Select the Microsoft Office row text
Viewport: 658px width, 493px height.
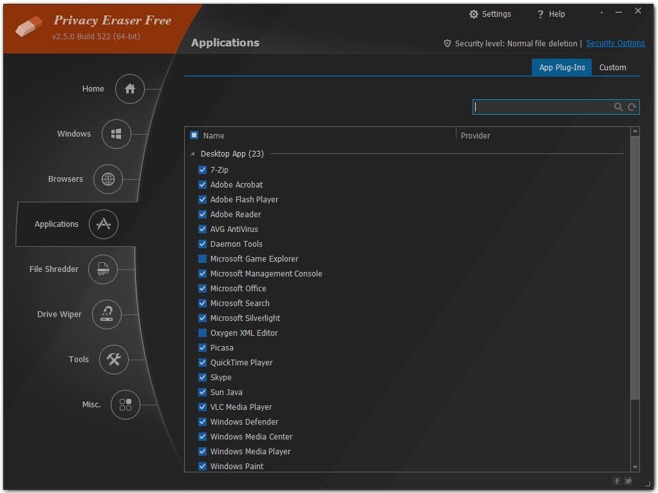(x=238, y=289)
